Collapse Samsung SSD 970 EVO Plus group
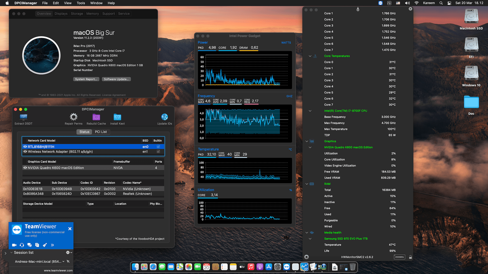The height and width of the screenshot is (274, 488). pos(310,239)
